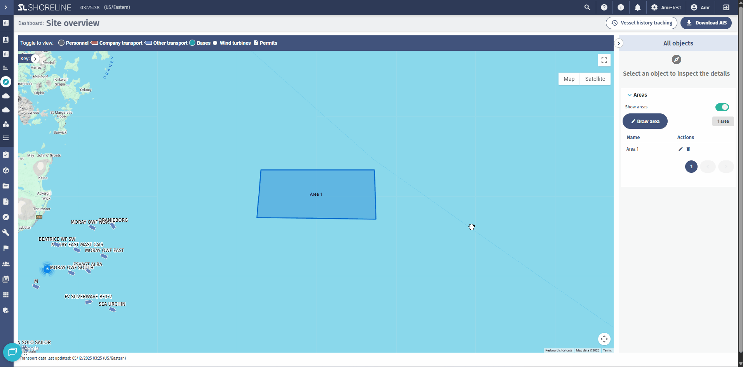
Task: Switch to Satellite map view
Action: point(595,79)
